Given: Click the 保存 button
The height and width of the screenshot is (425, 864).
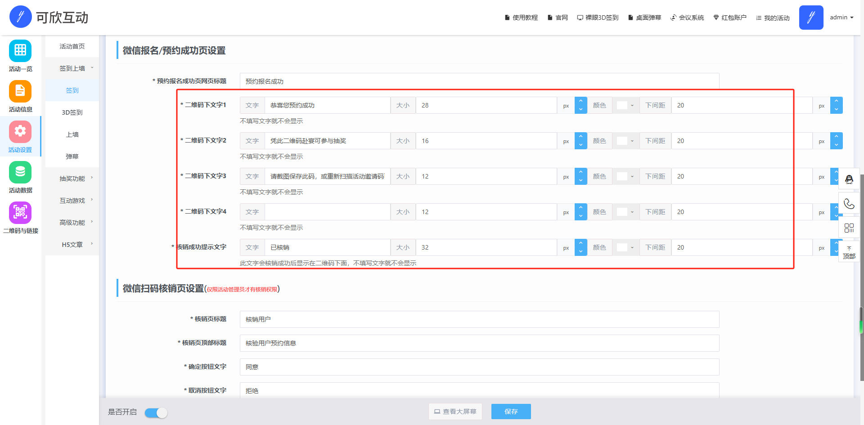Looking at the screenshot, I should [511, 412].
